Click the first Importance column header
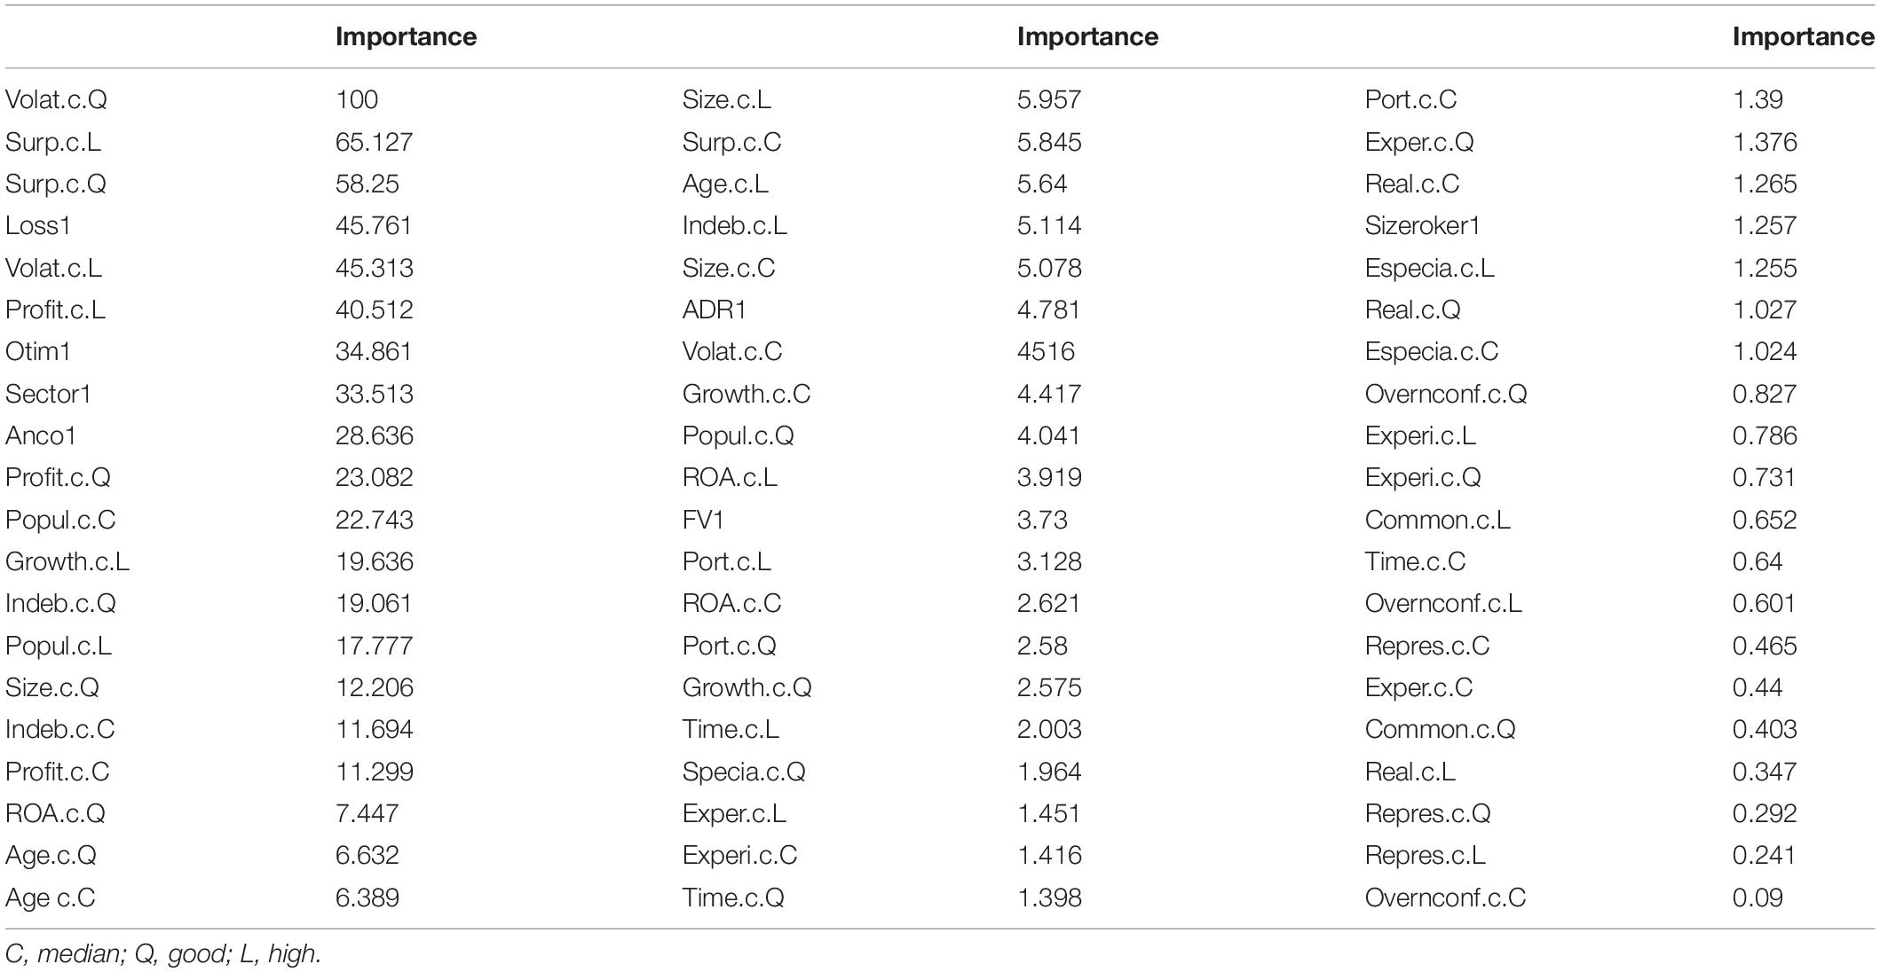Image resolution: width=1880 pixels, height=972 pixels. click(406, 36)
